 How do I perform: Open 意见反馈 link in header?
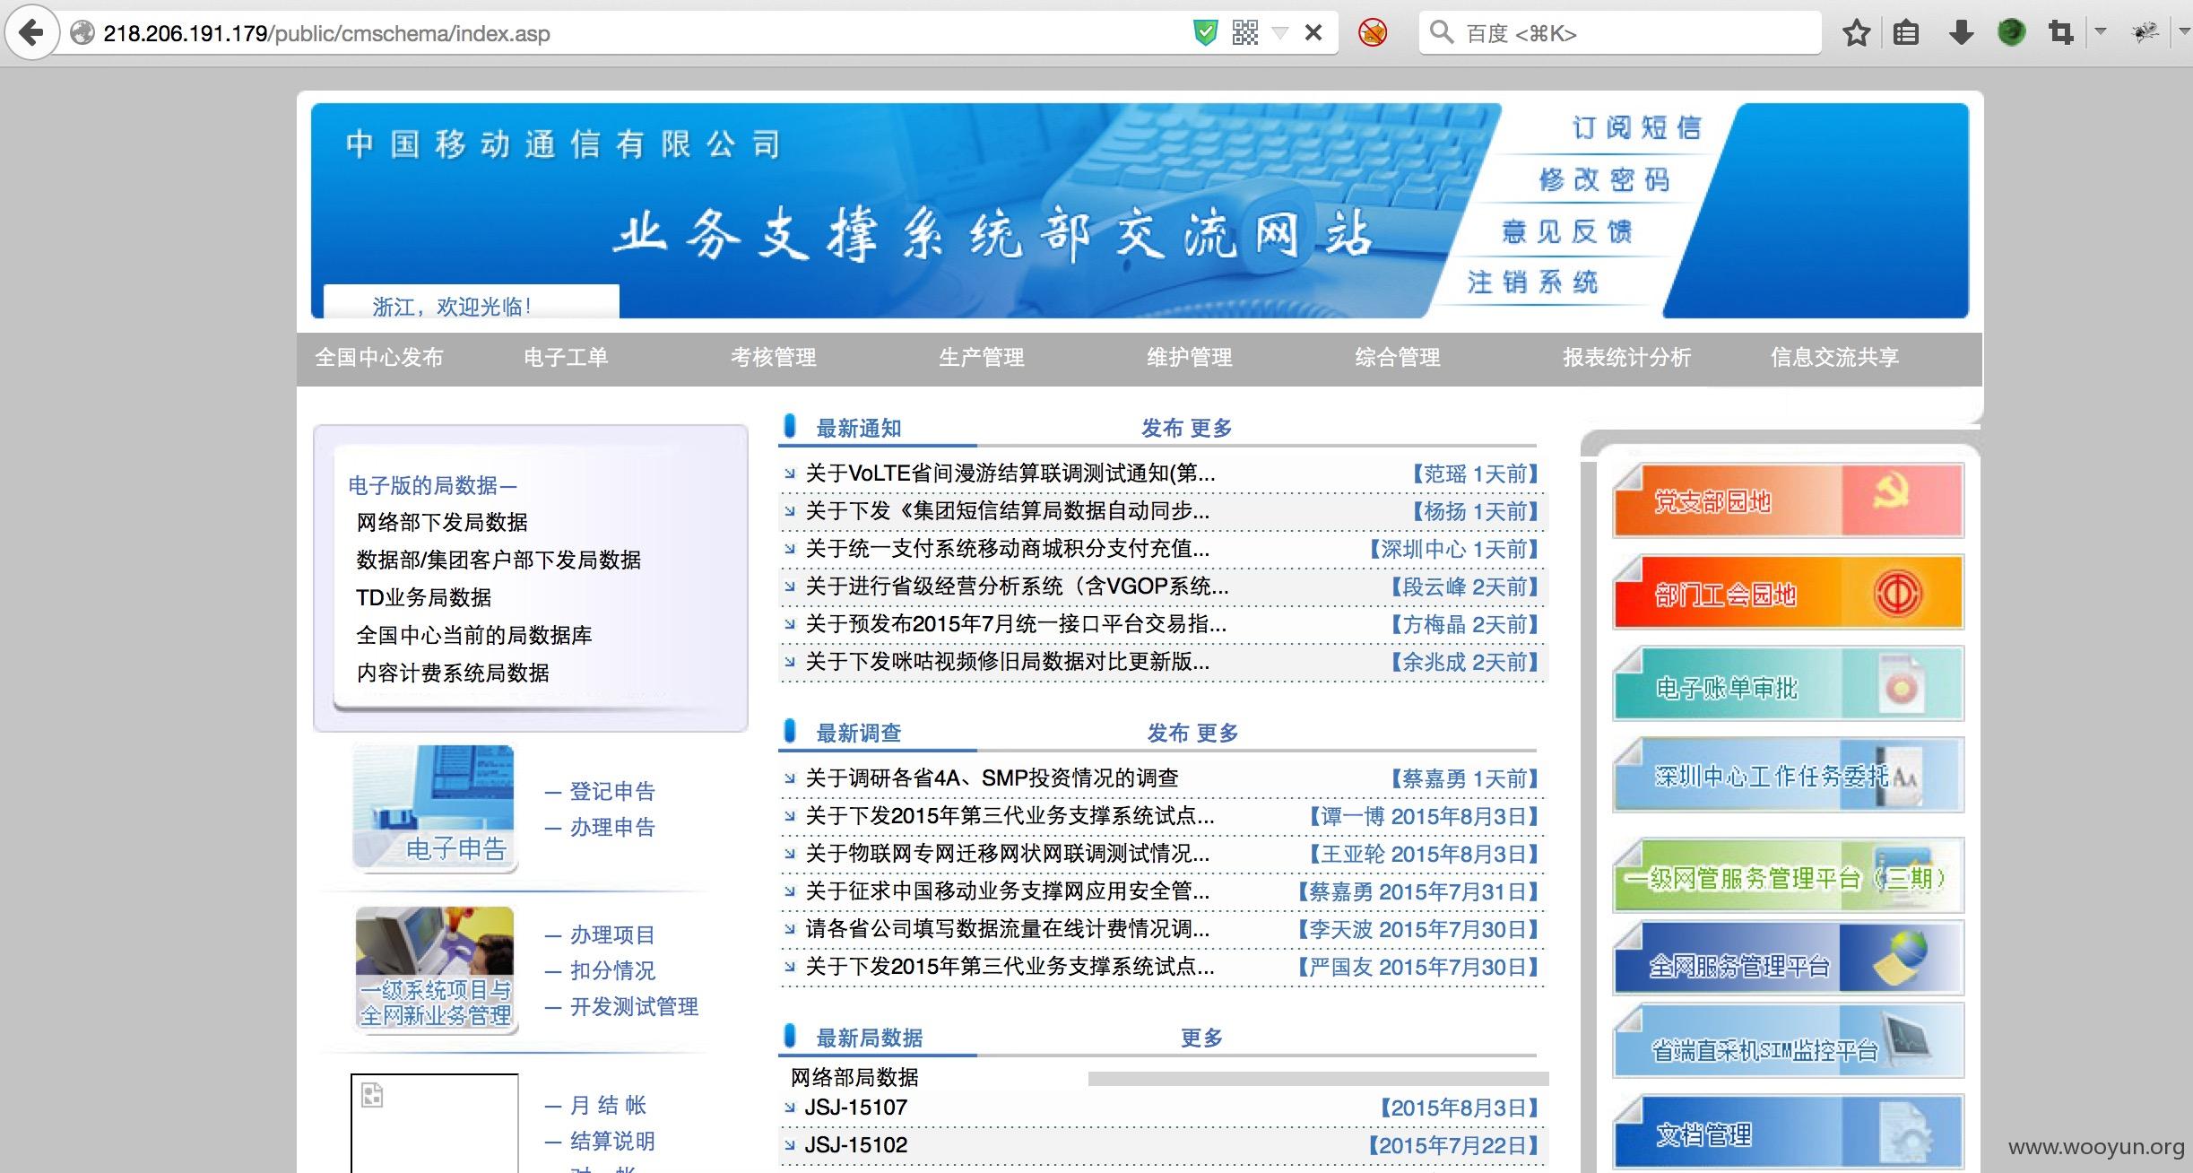coord(1566,231)
